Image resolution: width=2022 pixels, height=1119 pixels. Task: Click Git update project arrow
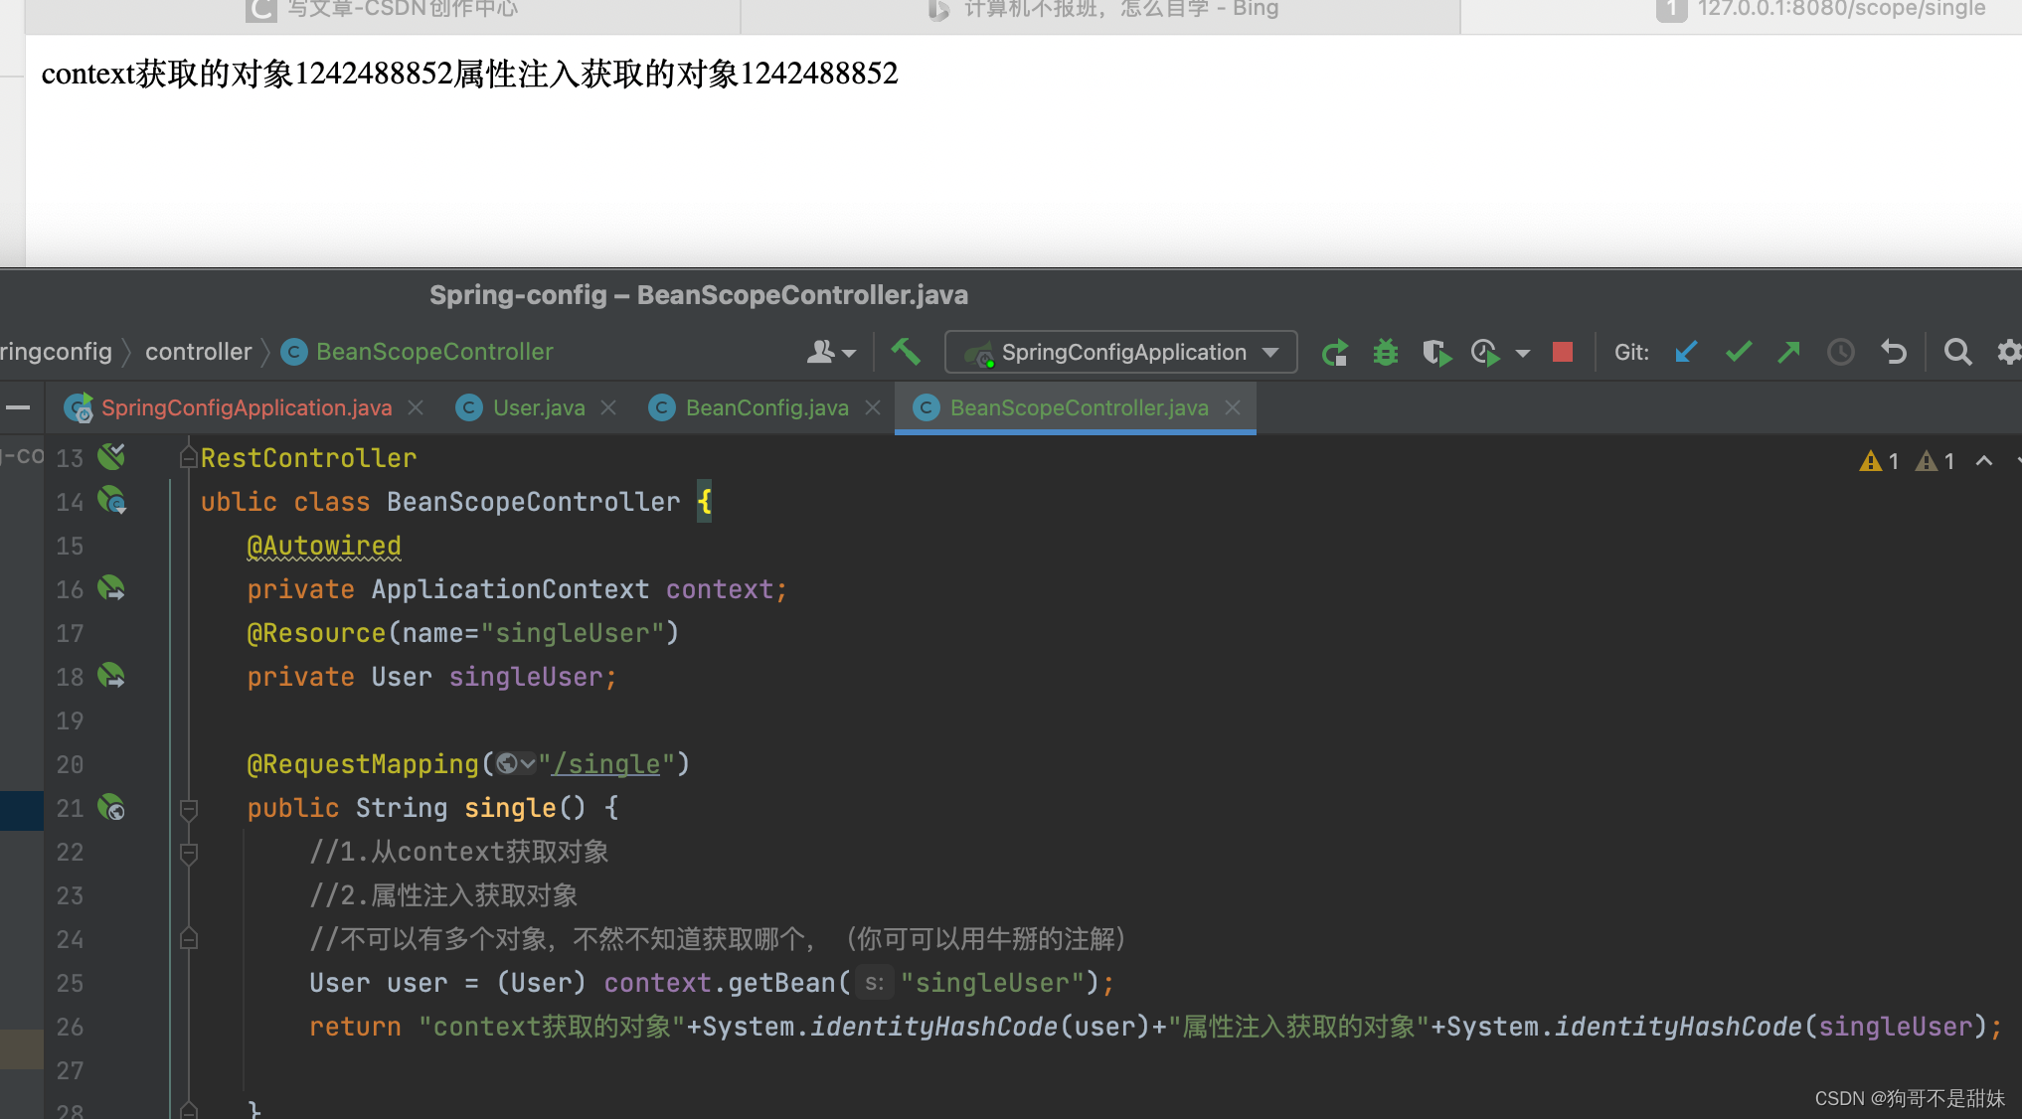pyautogui.click(x=1686, y=352)
